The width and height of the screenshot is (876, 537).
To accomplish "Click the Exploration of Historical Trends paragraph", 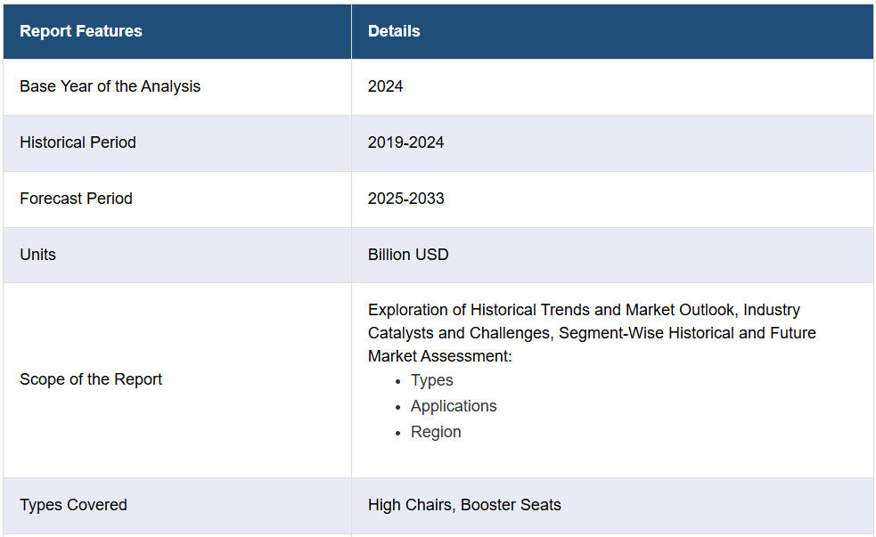I will 592,333.
